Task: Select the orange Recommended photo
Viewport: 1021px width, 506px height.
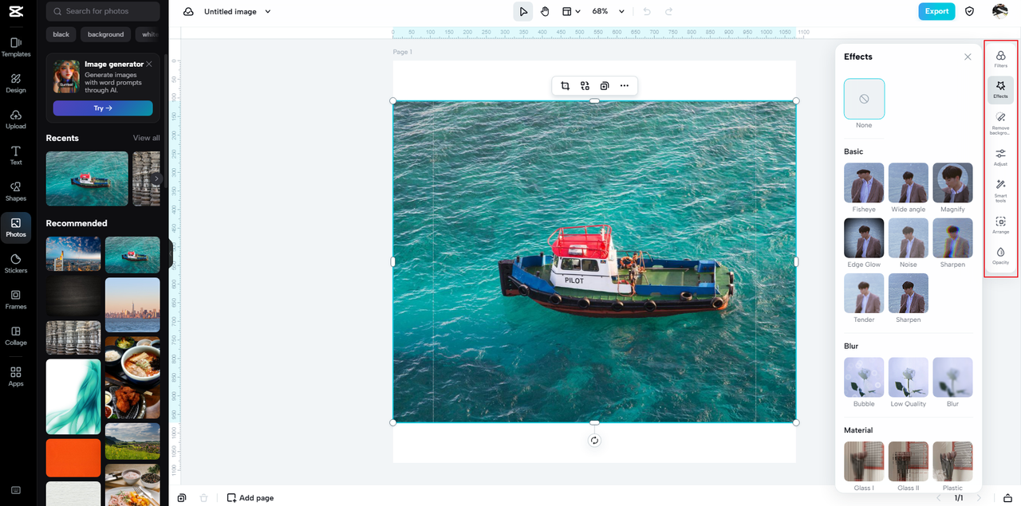Action: click(73, 458)
